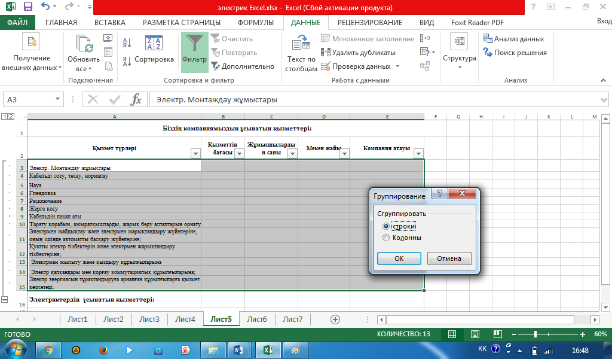Open the filter dropdown for Компания атауы

(x=418, y=154)
